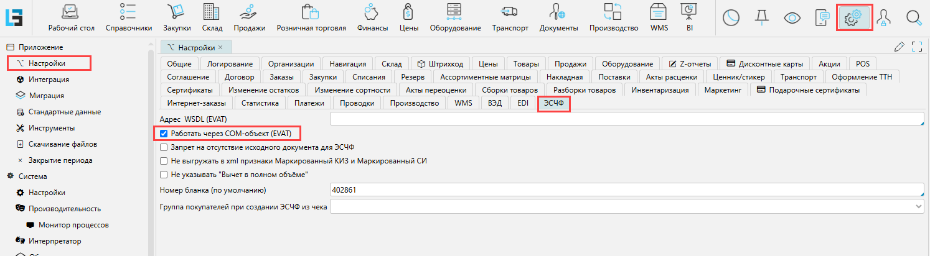Image resolution: width=930 pixels, height=256 pixels.
Task: Collapse the Приложение tree section
Action: pyautogui.click(x=9, y=47)
